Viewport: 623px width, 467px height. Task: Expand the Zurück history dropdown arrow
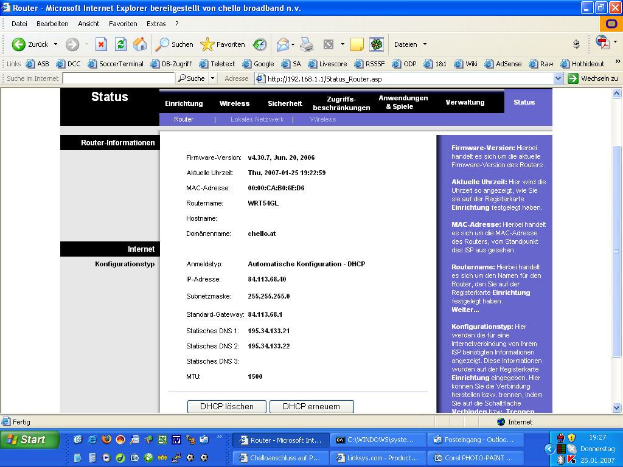(56, 44)
